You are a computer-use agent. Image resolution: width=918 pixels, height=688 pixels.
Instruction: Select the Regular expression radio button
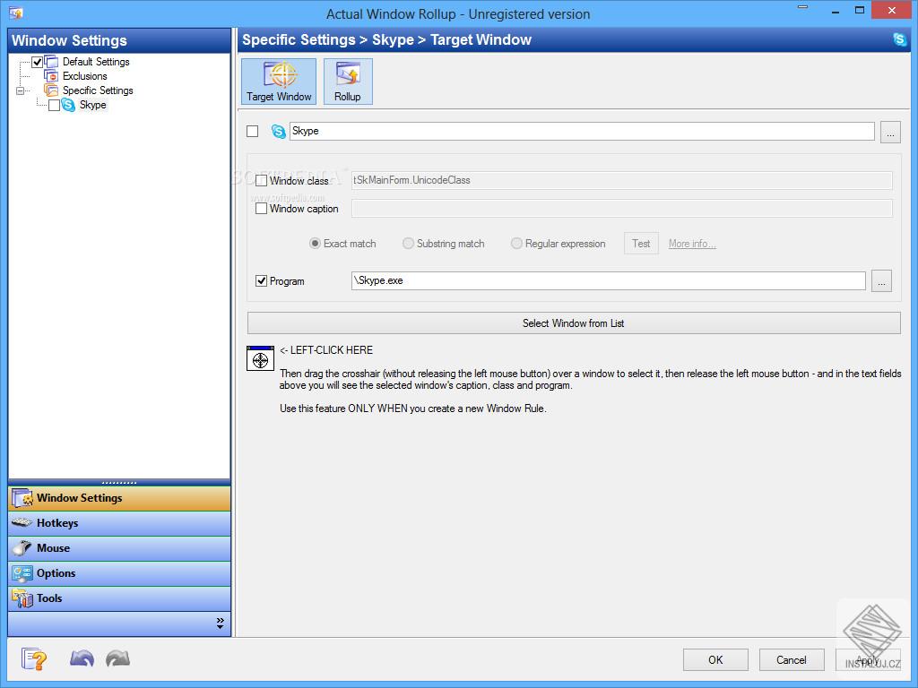point(516,244)
